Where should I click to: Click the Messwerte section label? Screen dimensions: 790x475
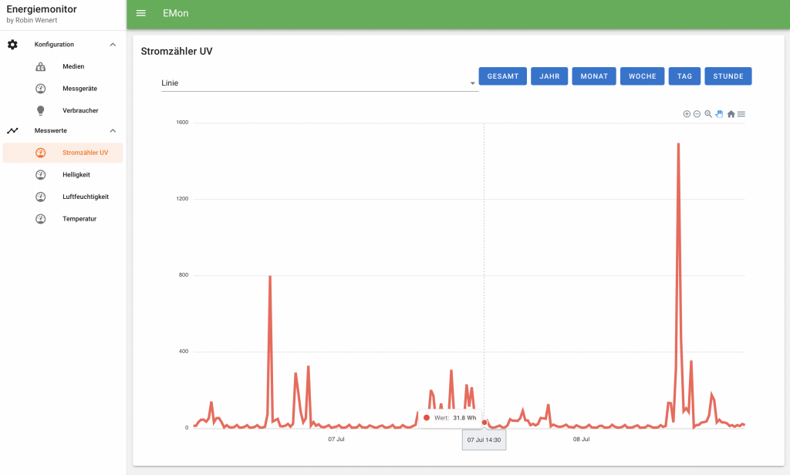(x=50, y=130)
